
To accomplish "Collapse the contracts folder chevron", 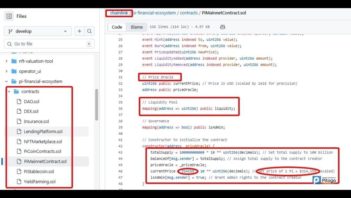I will coord(9,92).
